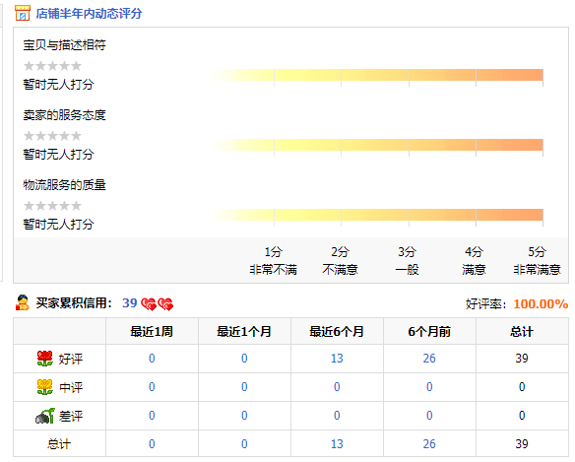
Task: Click the red hearts credit level icon
Action: (157, 303)
